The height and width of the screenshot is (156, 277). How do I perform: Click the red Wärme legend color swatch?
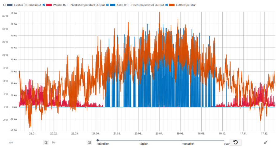coord(49,5)
